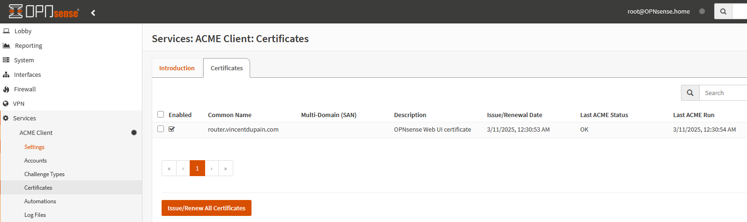Collapse the sidebar with the chevron arrow
The height and width of the screenshot is (222, 747).
pos(93,13)
